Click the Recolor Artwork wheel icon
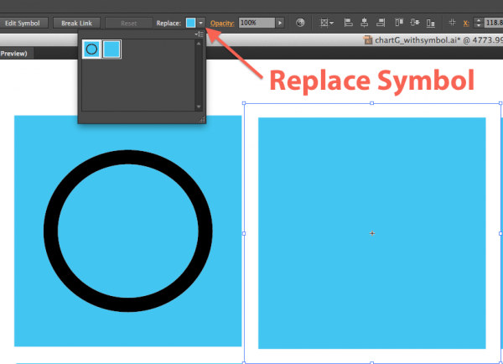Image resolution: width=503 pixels, height=364 pixels. coord(301,23)
